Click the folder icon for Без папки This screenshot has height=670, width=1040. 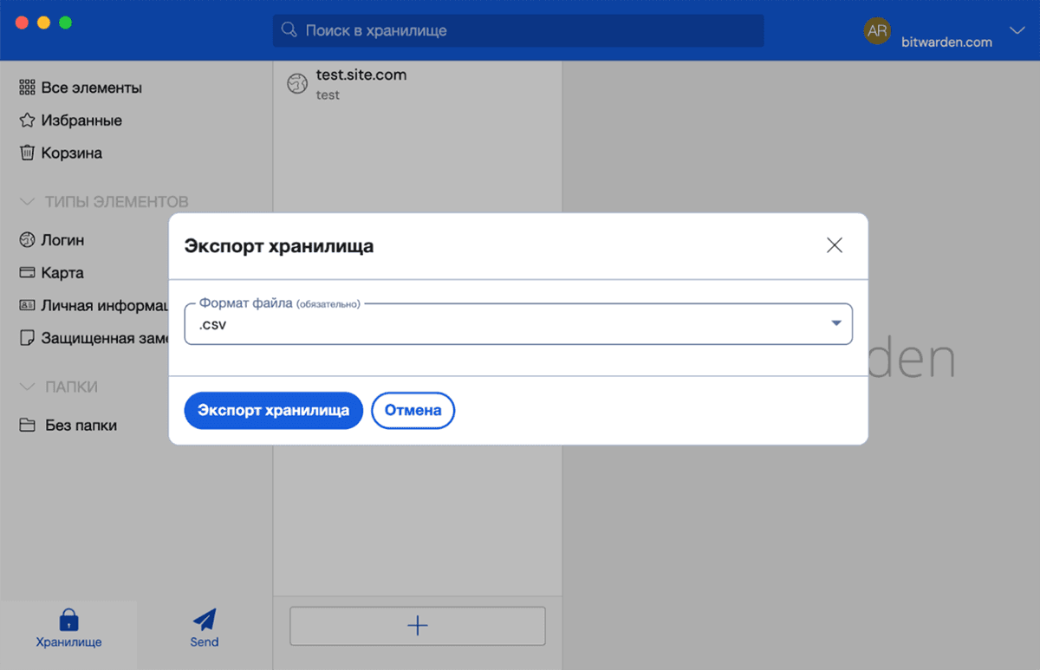pyautogui.click(x=29, y=426)
